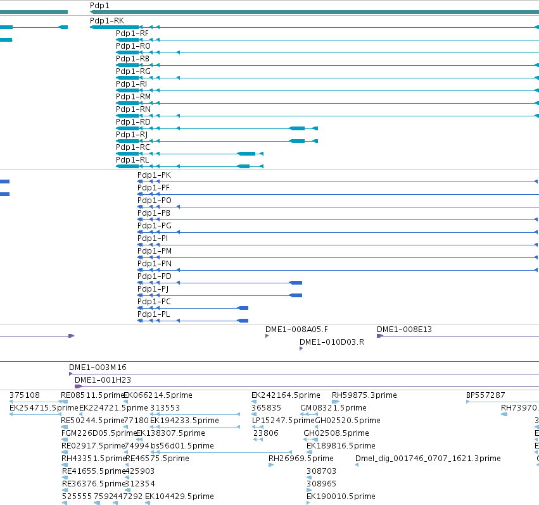This screenshot has width=539, height=506.
Task: Select EST EK224721.5prime label
Action: (113, 408)
